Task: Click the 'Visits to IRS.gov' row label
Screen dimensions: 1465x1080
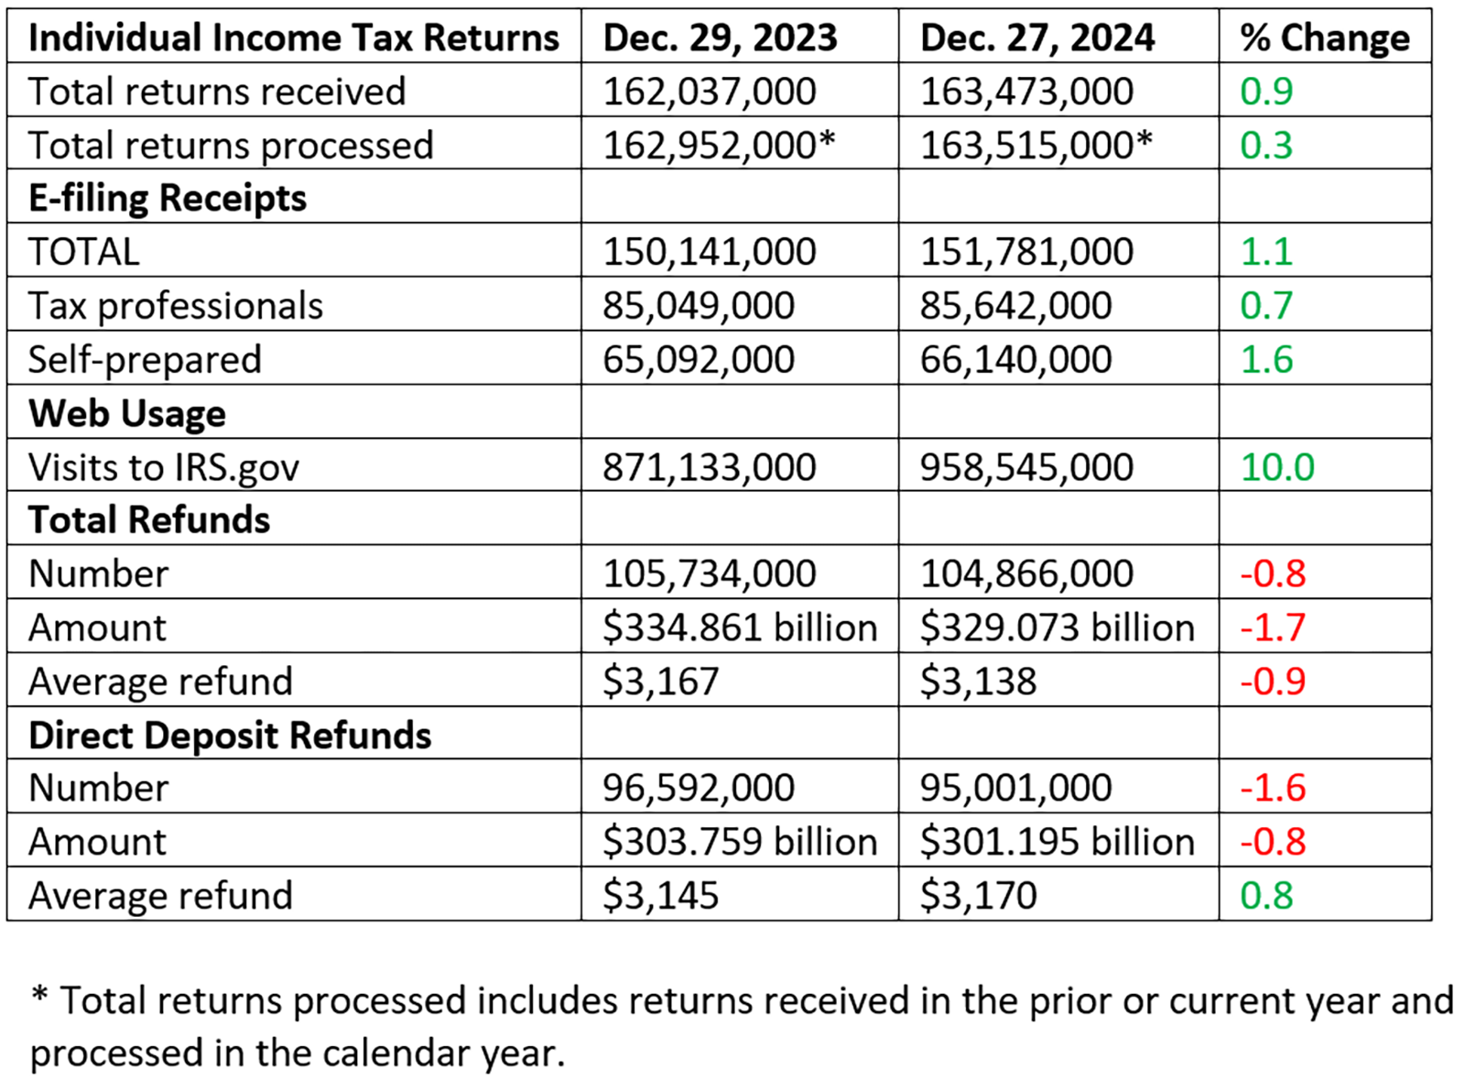Action: (164, 467)
